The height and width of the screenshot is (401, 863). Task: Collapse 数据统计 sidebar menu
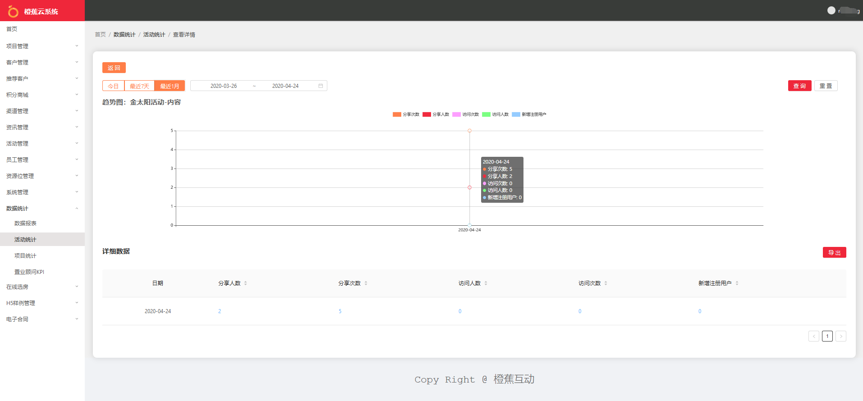point(42,208)
